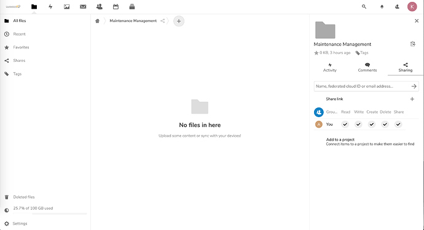Toggle the Delete permission check for You
The width and height of the screenshot is (424, 230).
385,125
